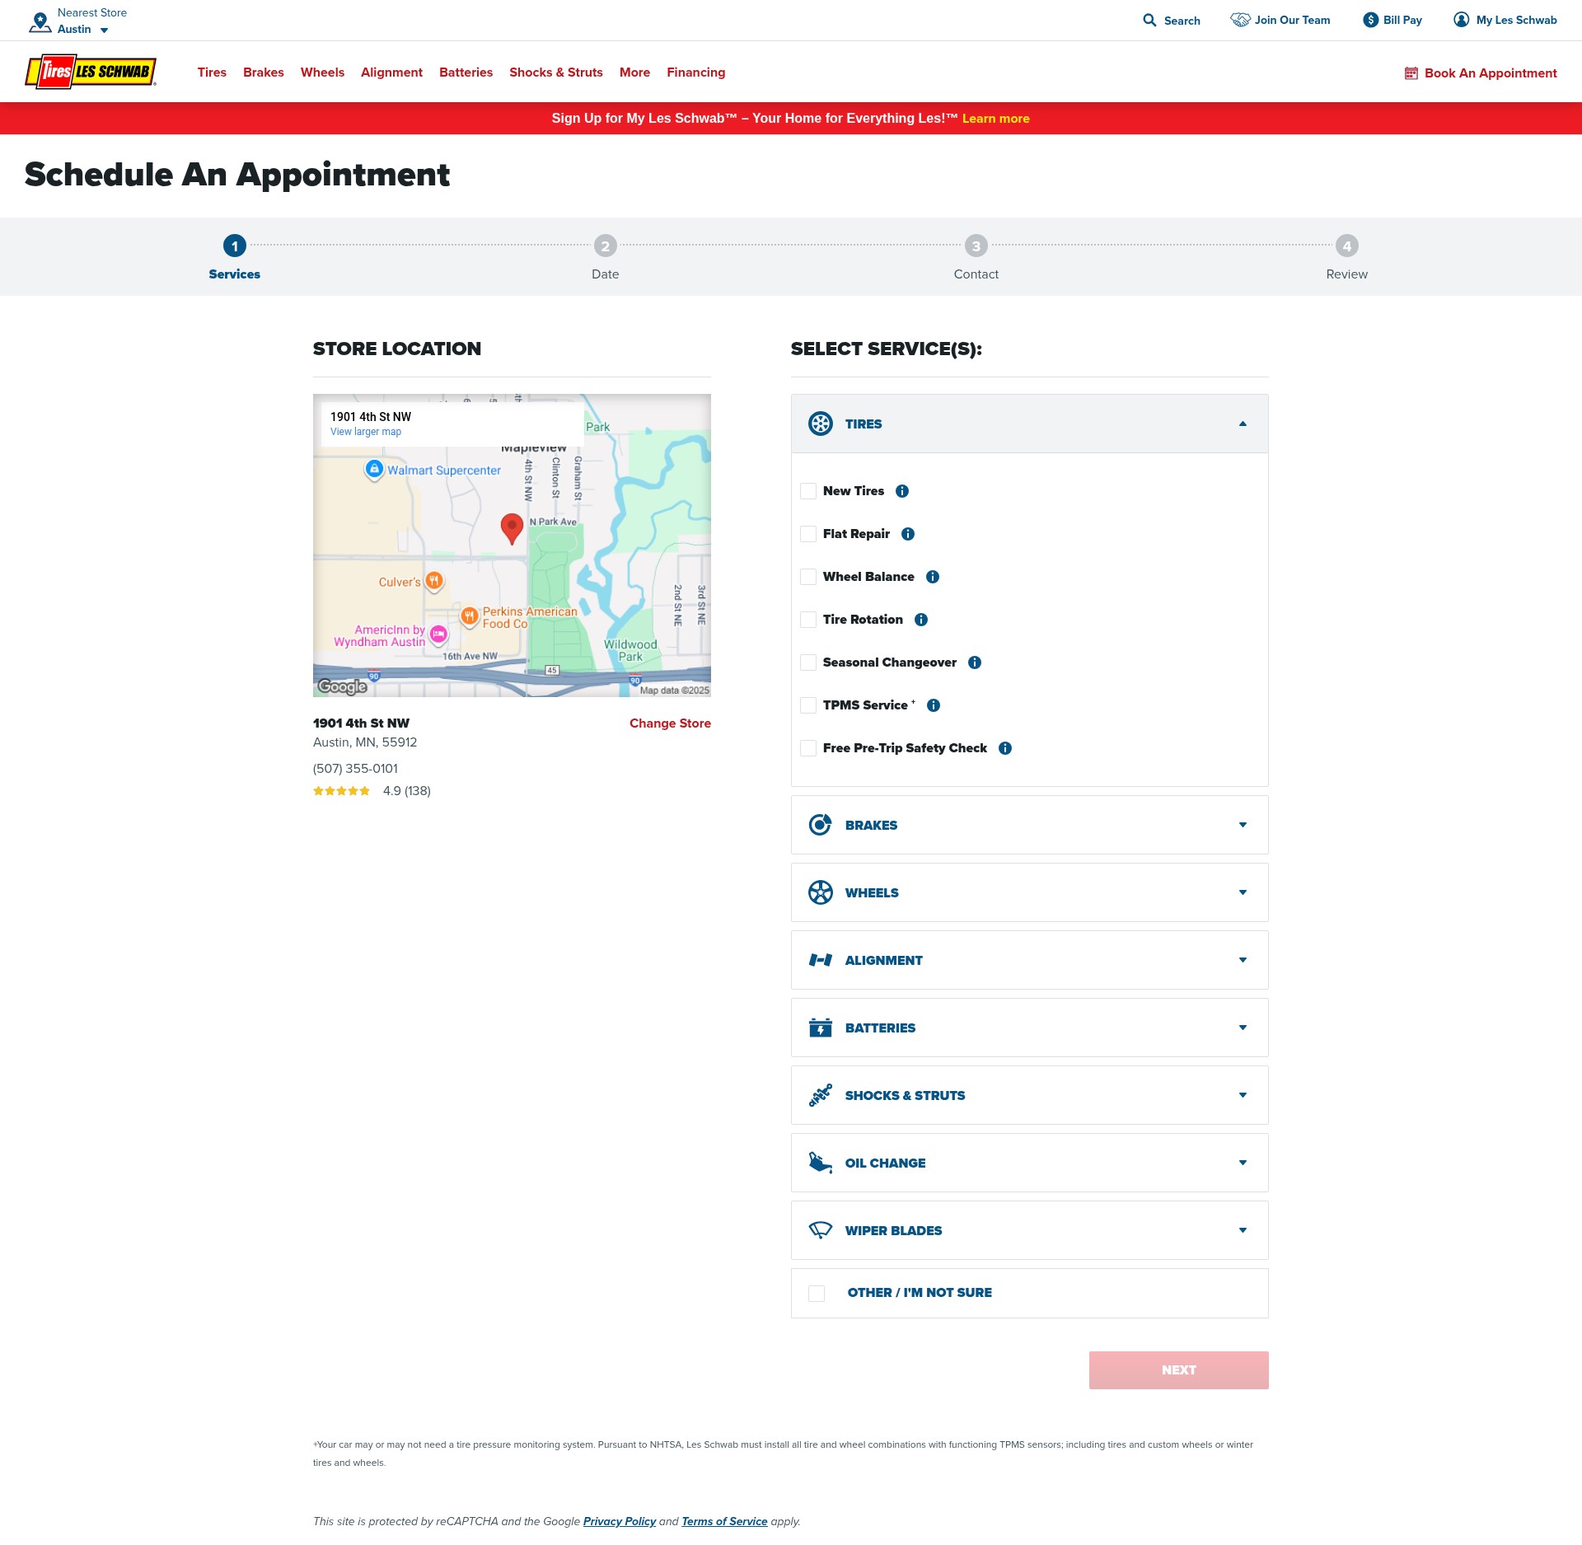Click the Brakes section disc icon
Screen dimensions: 1582x1545
click(x=820, y=825)
